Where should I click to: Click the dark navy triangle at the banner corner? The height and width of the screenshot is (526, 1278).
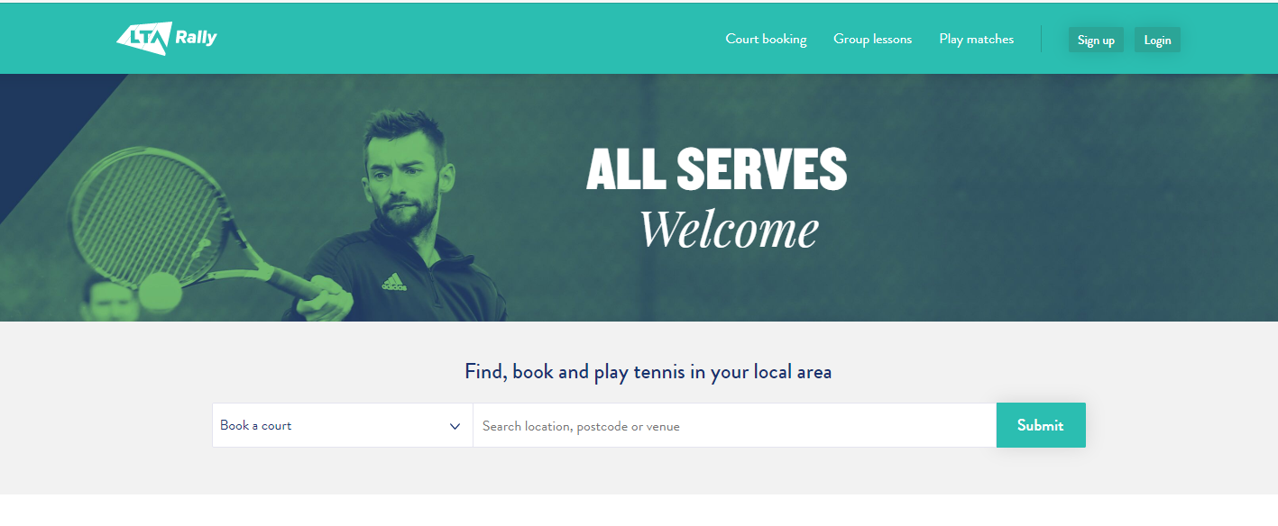[45, 135]
